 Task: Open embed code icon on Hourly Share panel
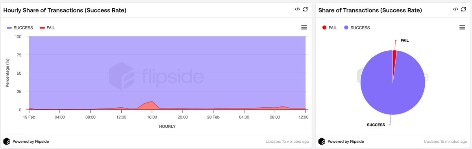pos(297,9)
